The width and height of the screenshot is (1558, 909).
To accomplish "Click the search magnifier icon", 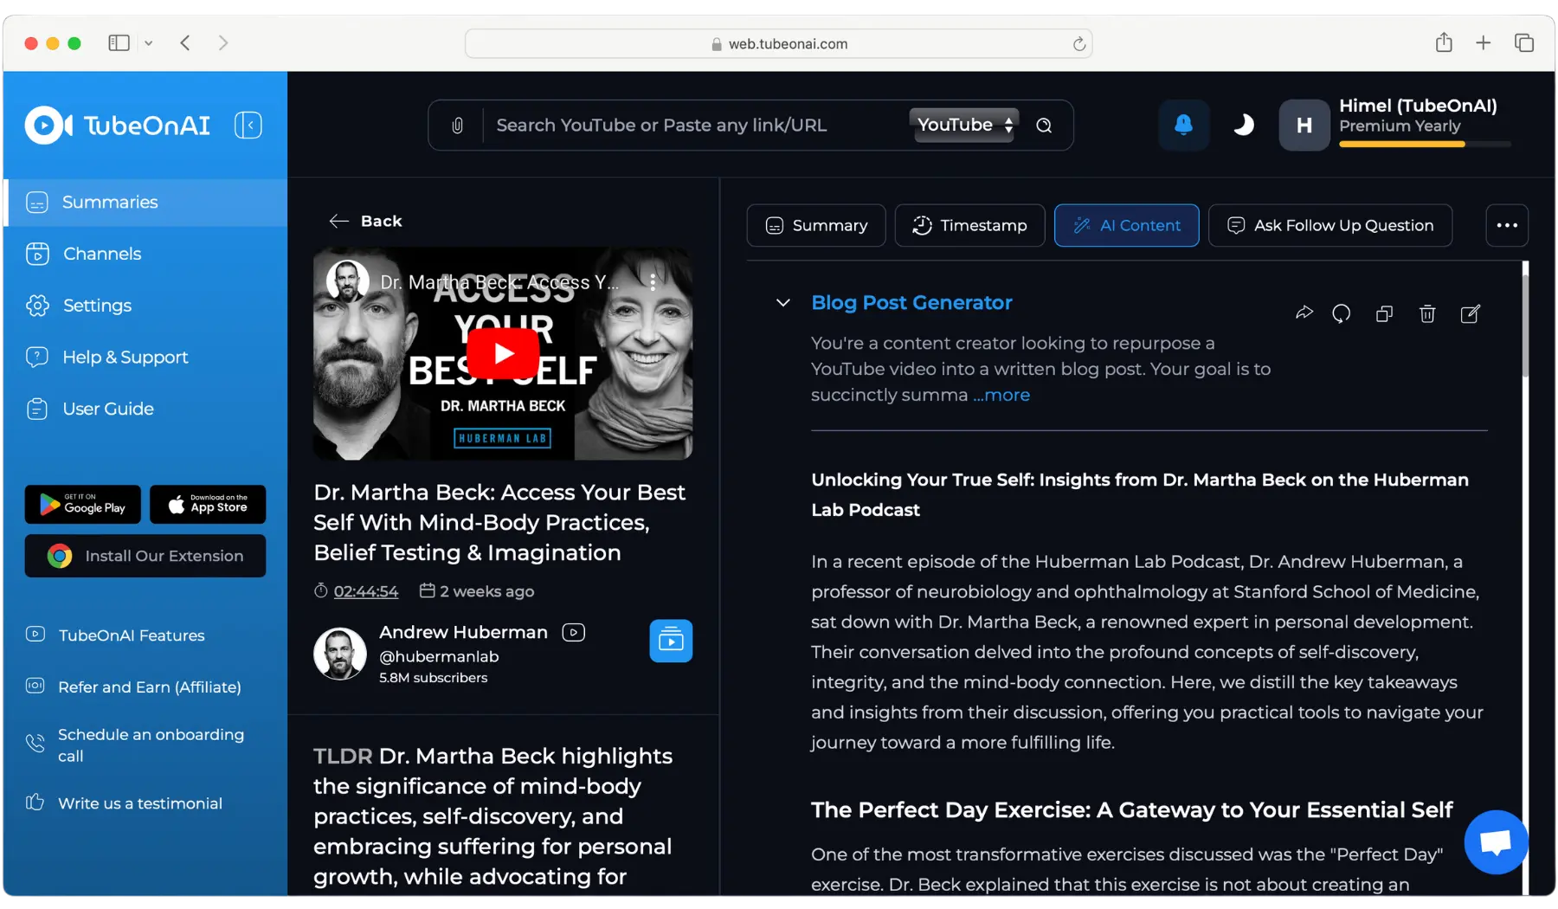I will (x=1045, y=126).
